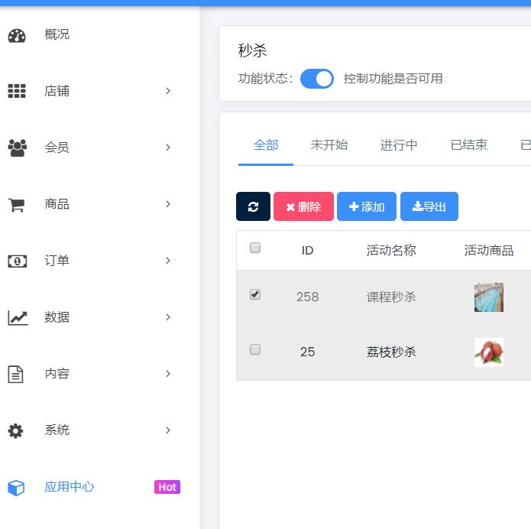Click the ID column header
This screenshot has width=531, height=529.
click(x=307, y=251)
